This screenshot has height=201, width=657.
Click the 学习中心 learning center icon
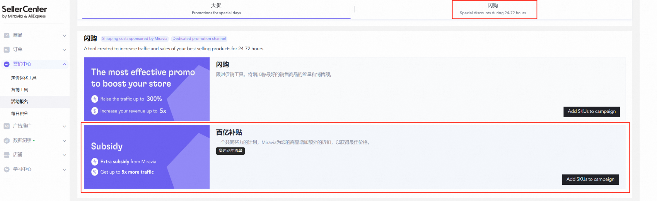coord(7,169)
